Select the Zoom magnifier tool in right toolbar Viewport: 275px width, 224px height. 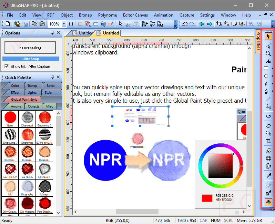pos(268,53)
